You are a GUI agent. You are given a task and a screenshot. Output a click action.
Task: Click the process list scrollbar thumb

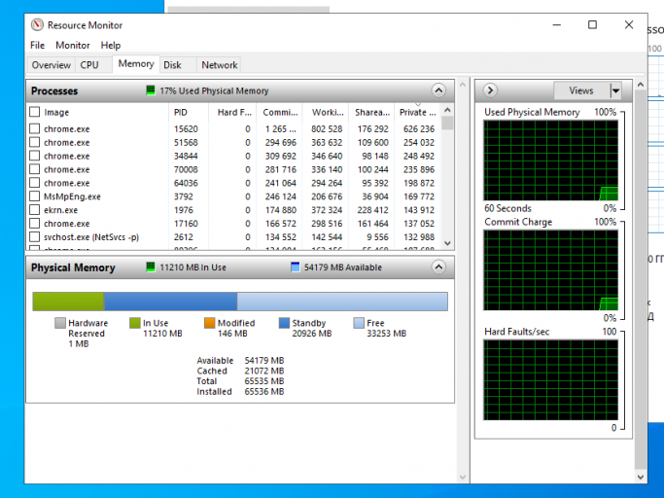[447, 123]
